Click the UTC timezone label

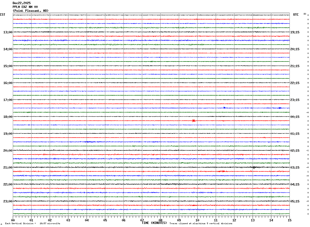[296, 15]
